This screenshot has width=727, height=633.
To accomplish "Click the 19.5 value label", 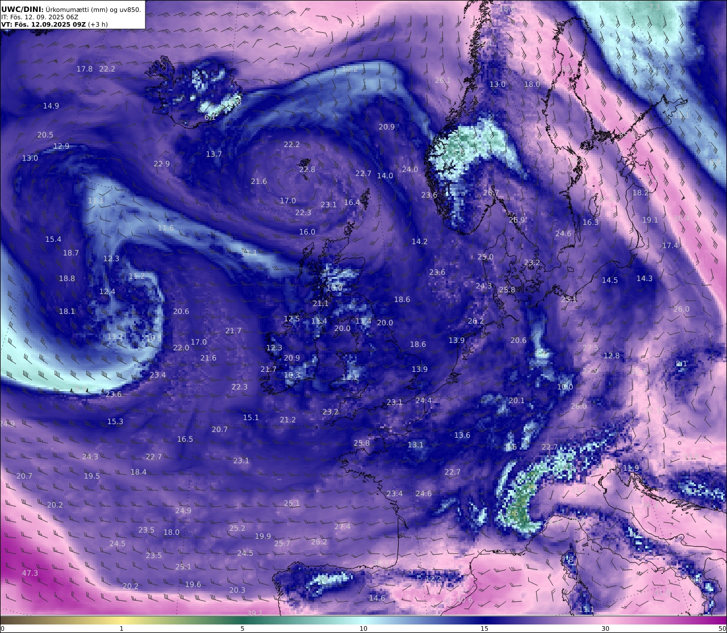I will click(x=92, y=476).
